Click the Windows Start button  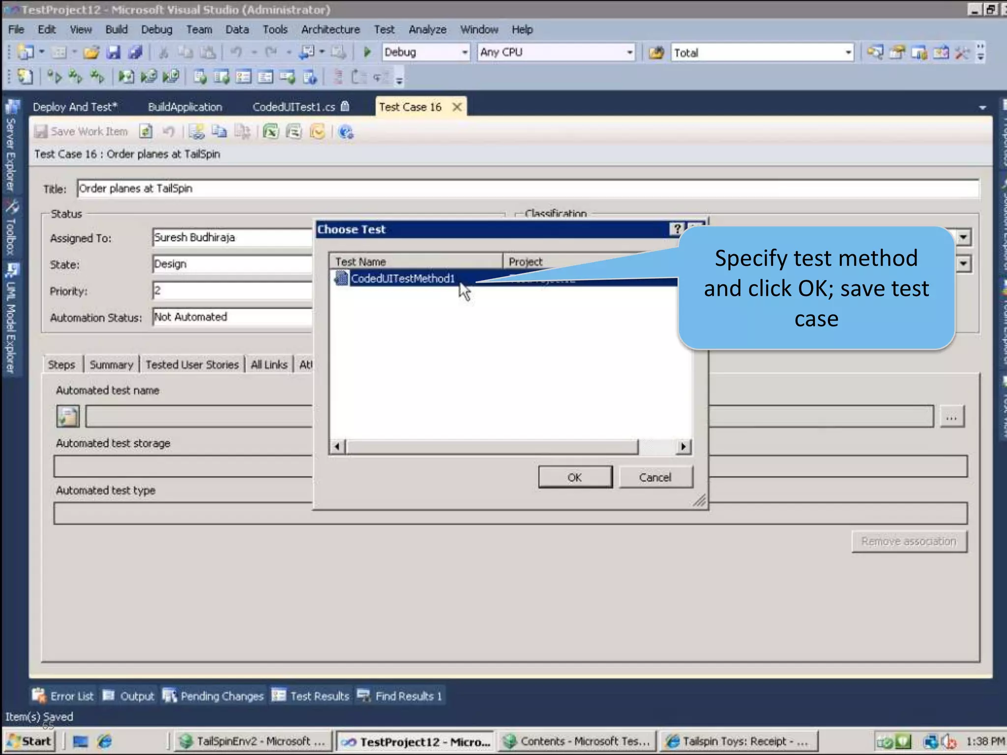(30, 741)
